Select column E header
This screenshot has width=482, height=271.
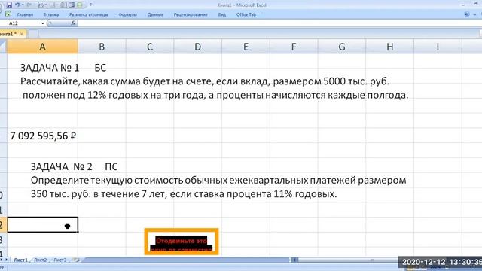246,47
